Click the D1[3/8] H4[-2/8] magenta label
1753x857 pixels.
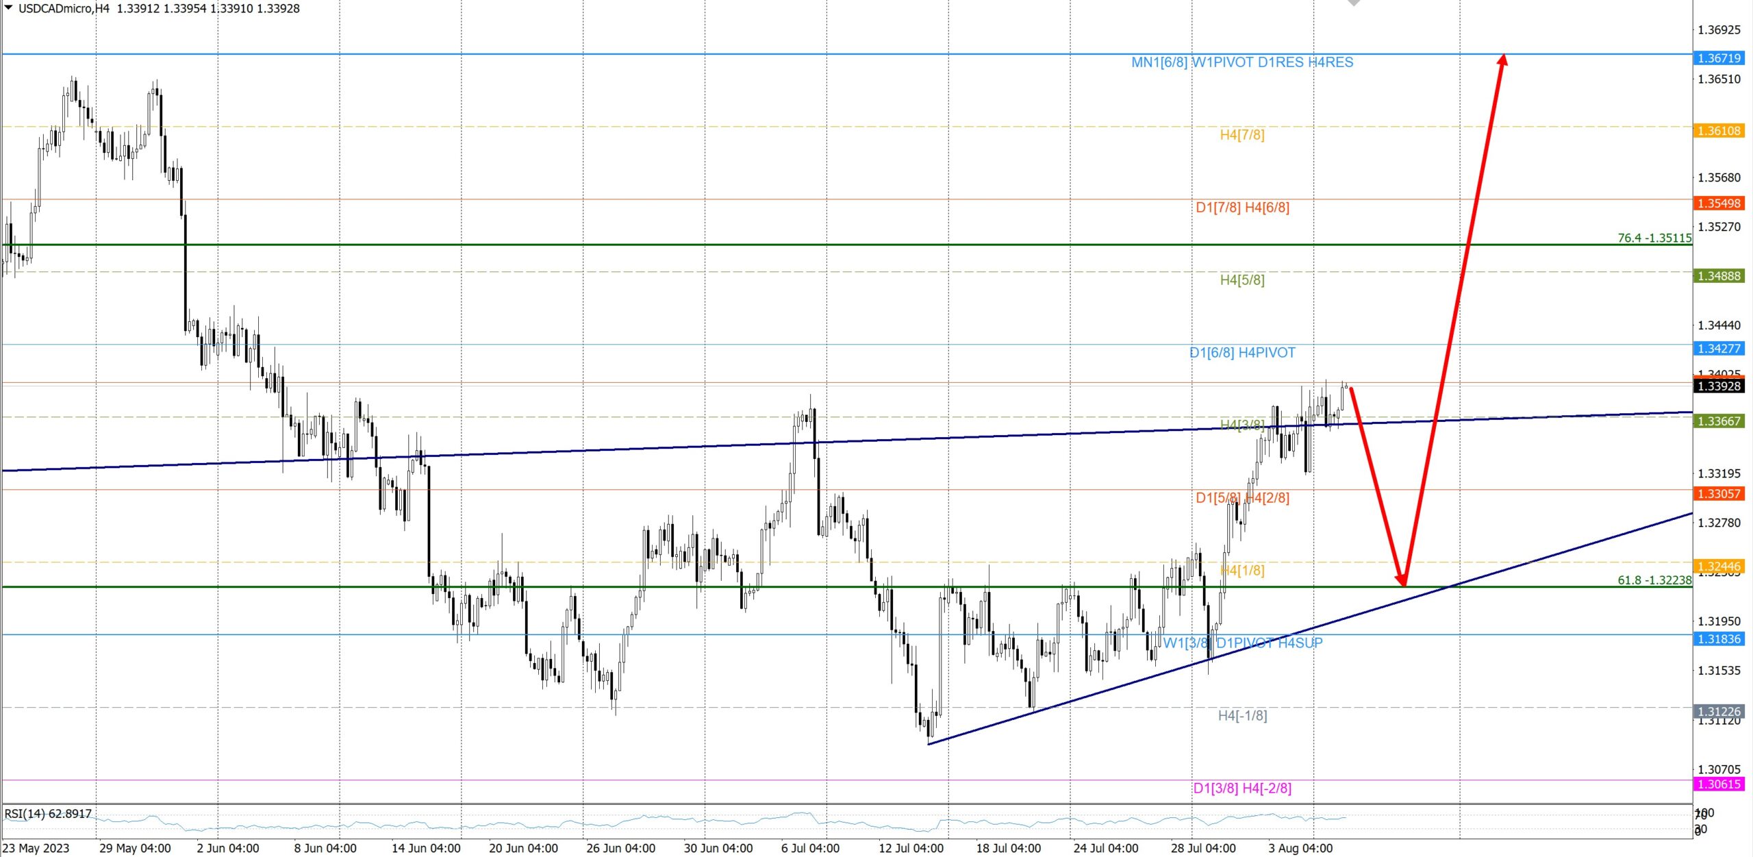click(x=1242, y=788)
